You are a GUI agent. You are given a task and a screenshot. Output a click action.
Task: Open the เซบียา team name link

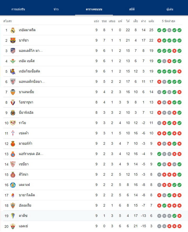tap(23, 164)
